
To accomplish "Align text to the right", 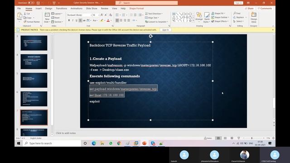I will pyautogui.click(x=125, y=20).
